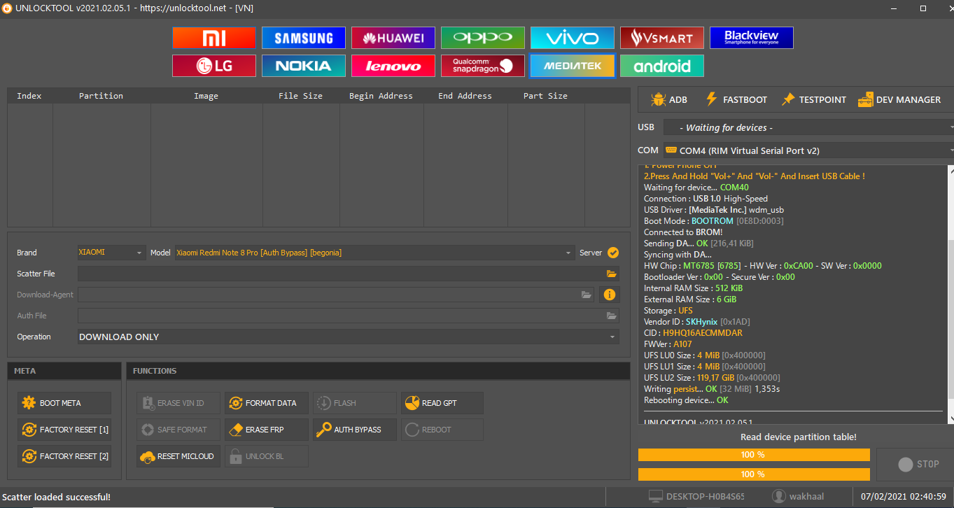Viewport: 954px width, 508px height.
Task: Click the End Address column header
Action: click(x=465, y=96)
